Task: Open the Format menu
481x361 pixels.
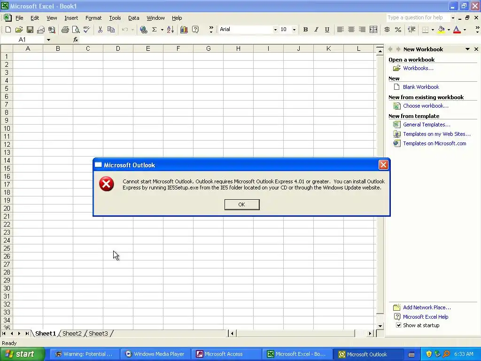Action: tap(93, 18)
